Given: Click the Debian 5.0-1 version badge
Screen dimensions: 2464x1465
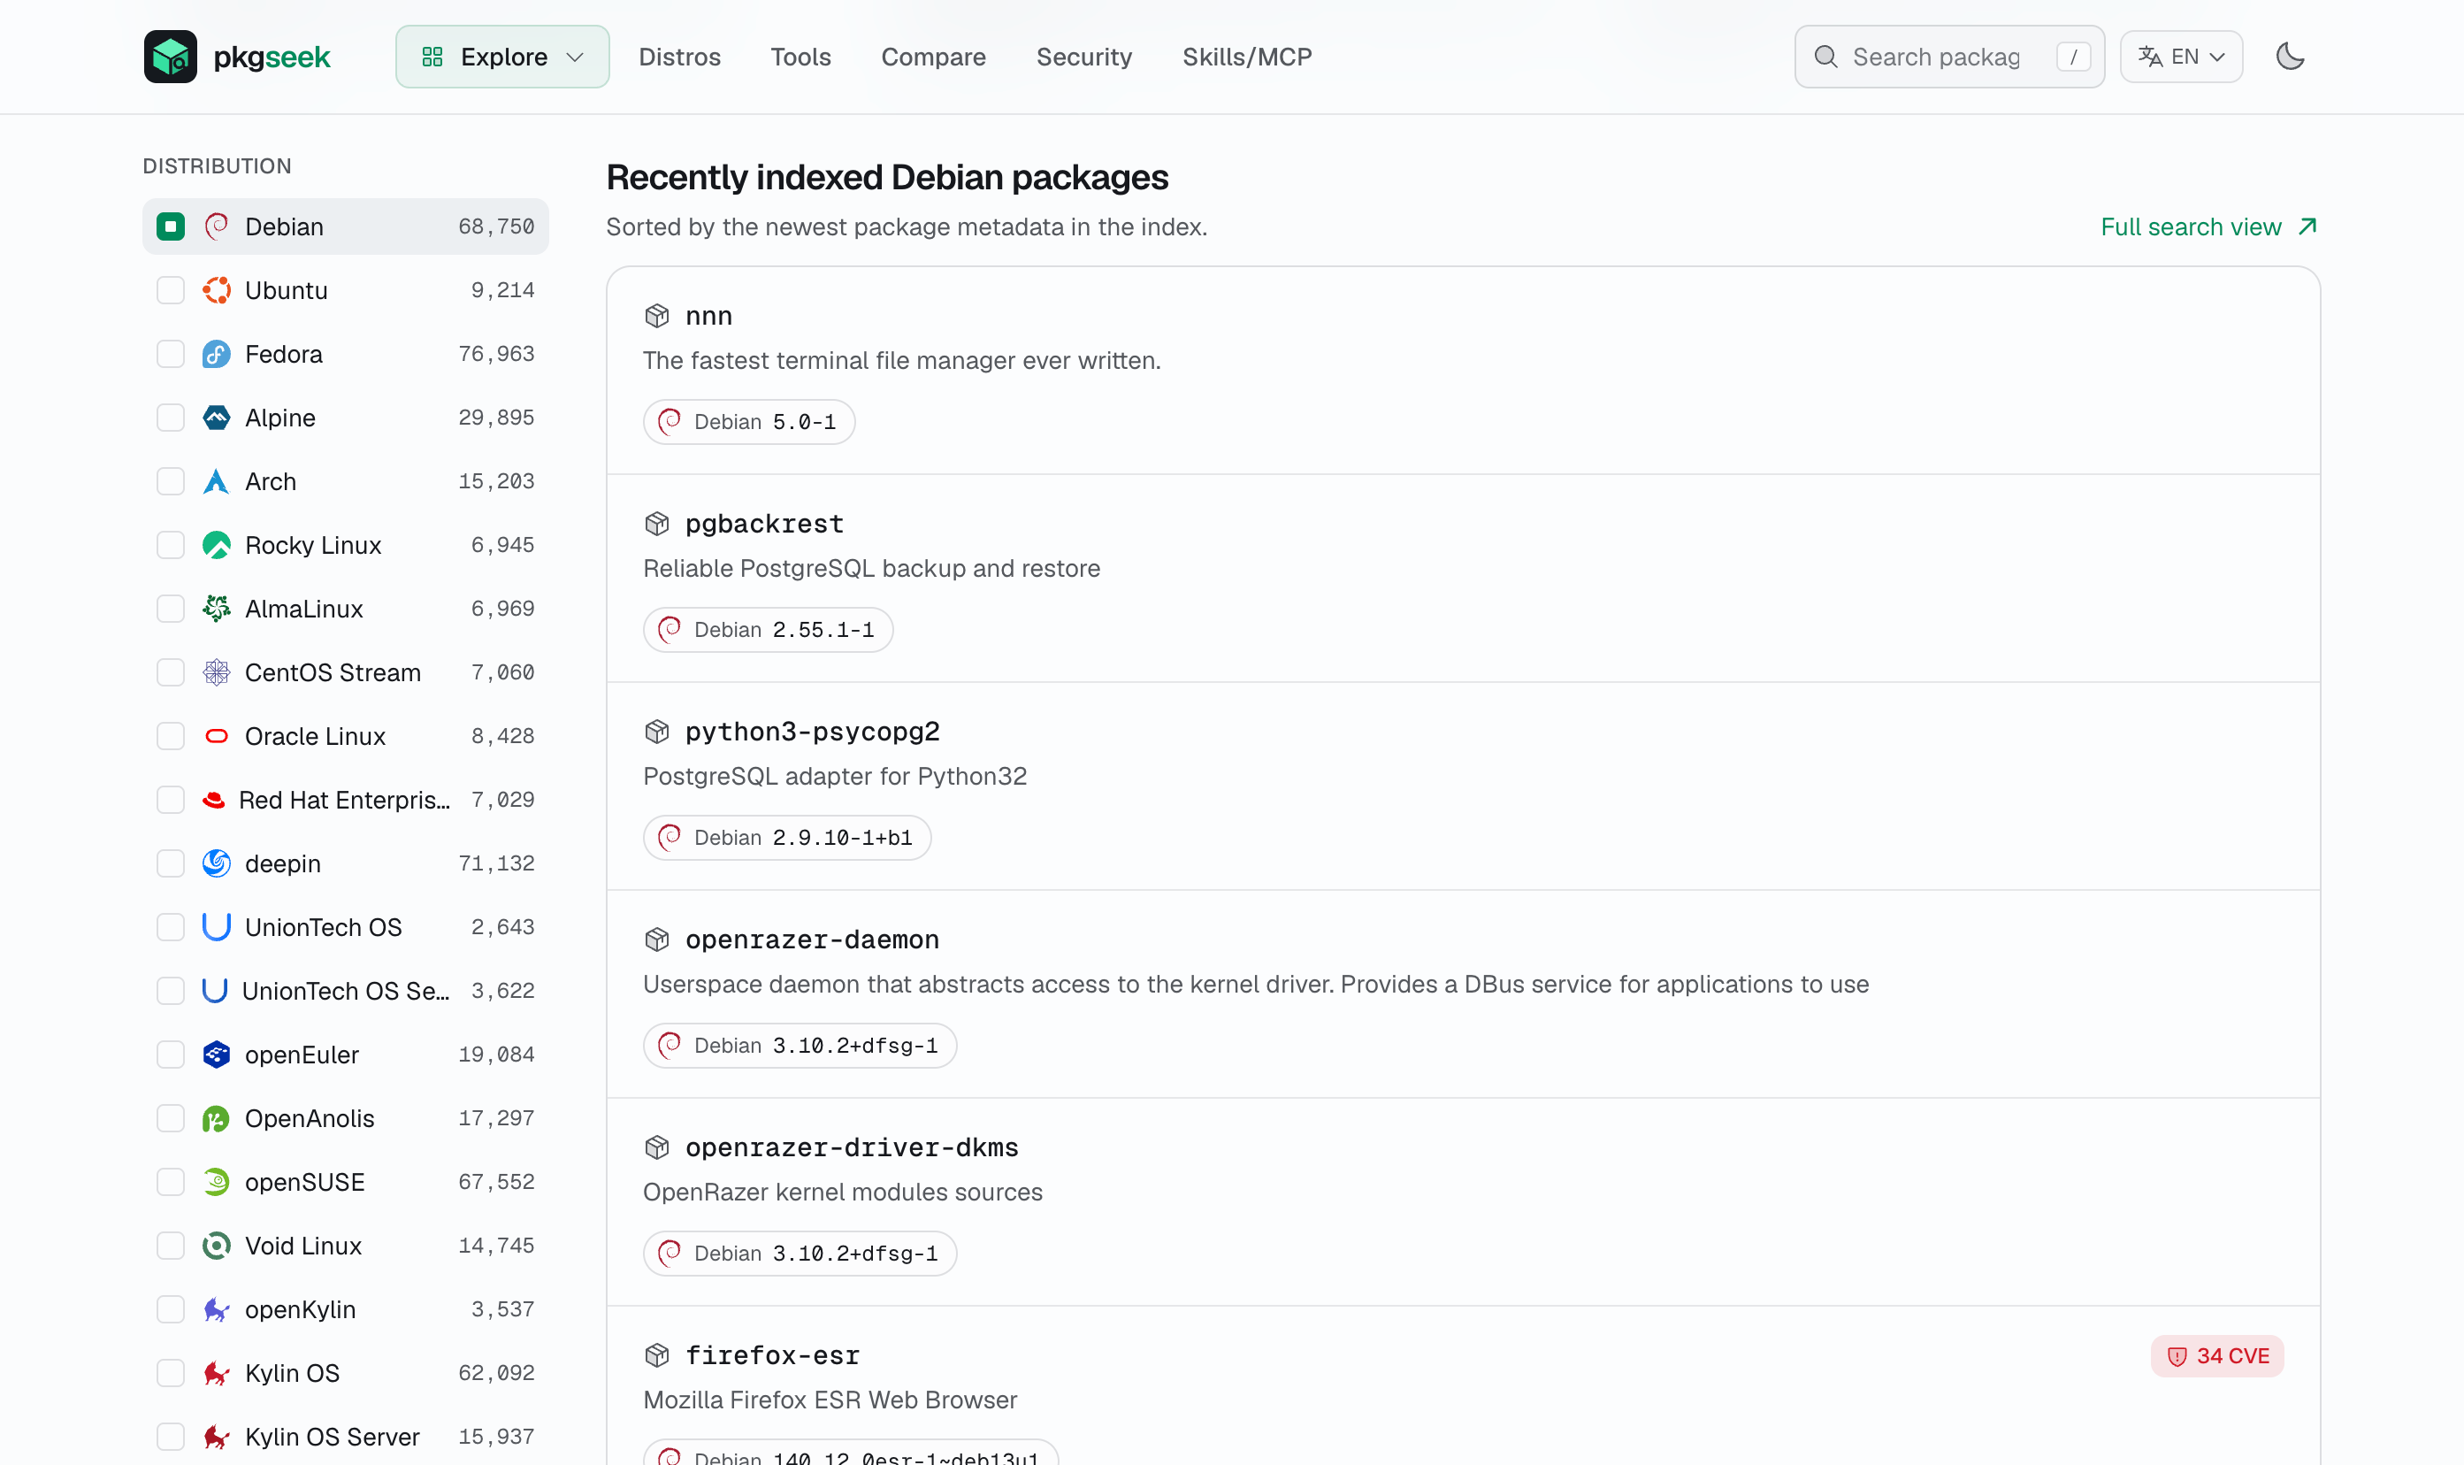Looking at the screenshot, I should pos(749,421).
